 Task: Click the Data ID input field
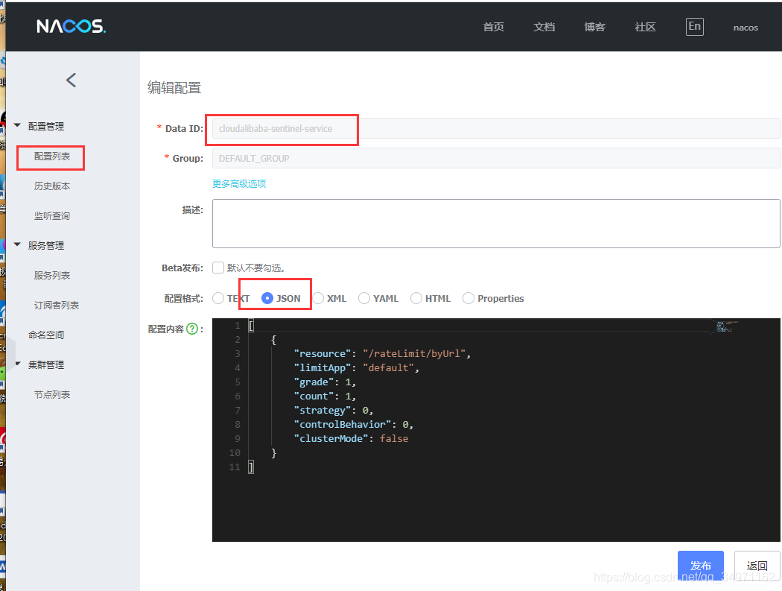496,128
